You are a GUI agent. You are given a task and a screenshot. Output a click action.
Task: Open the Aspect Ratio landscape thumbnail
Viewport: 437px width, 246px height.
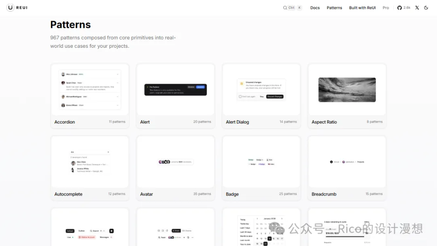(x=347, y=90)
